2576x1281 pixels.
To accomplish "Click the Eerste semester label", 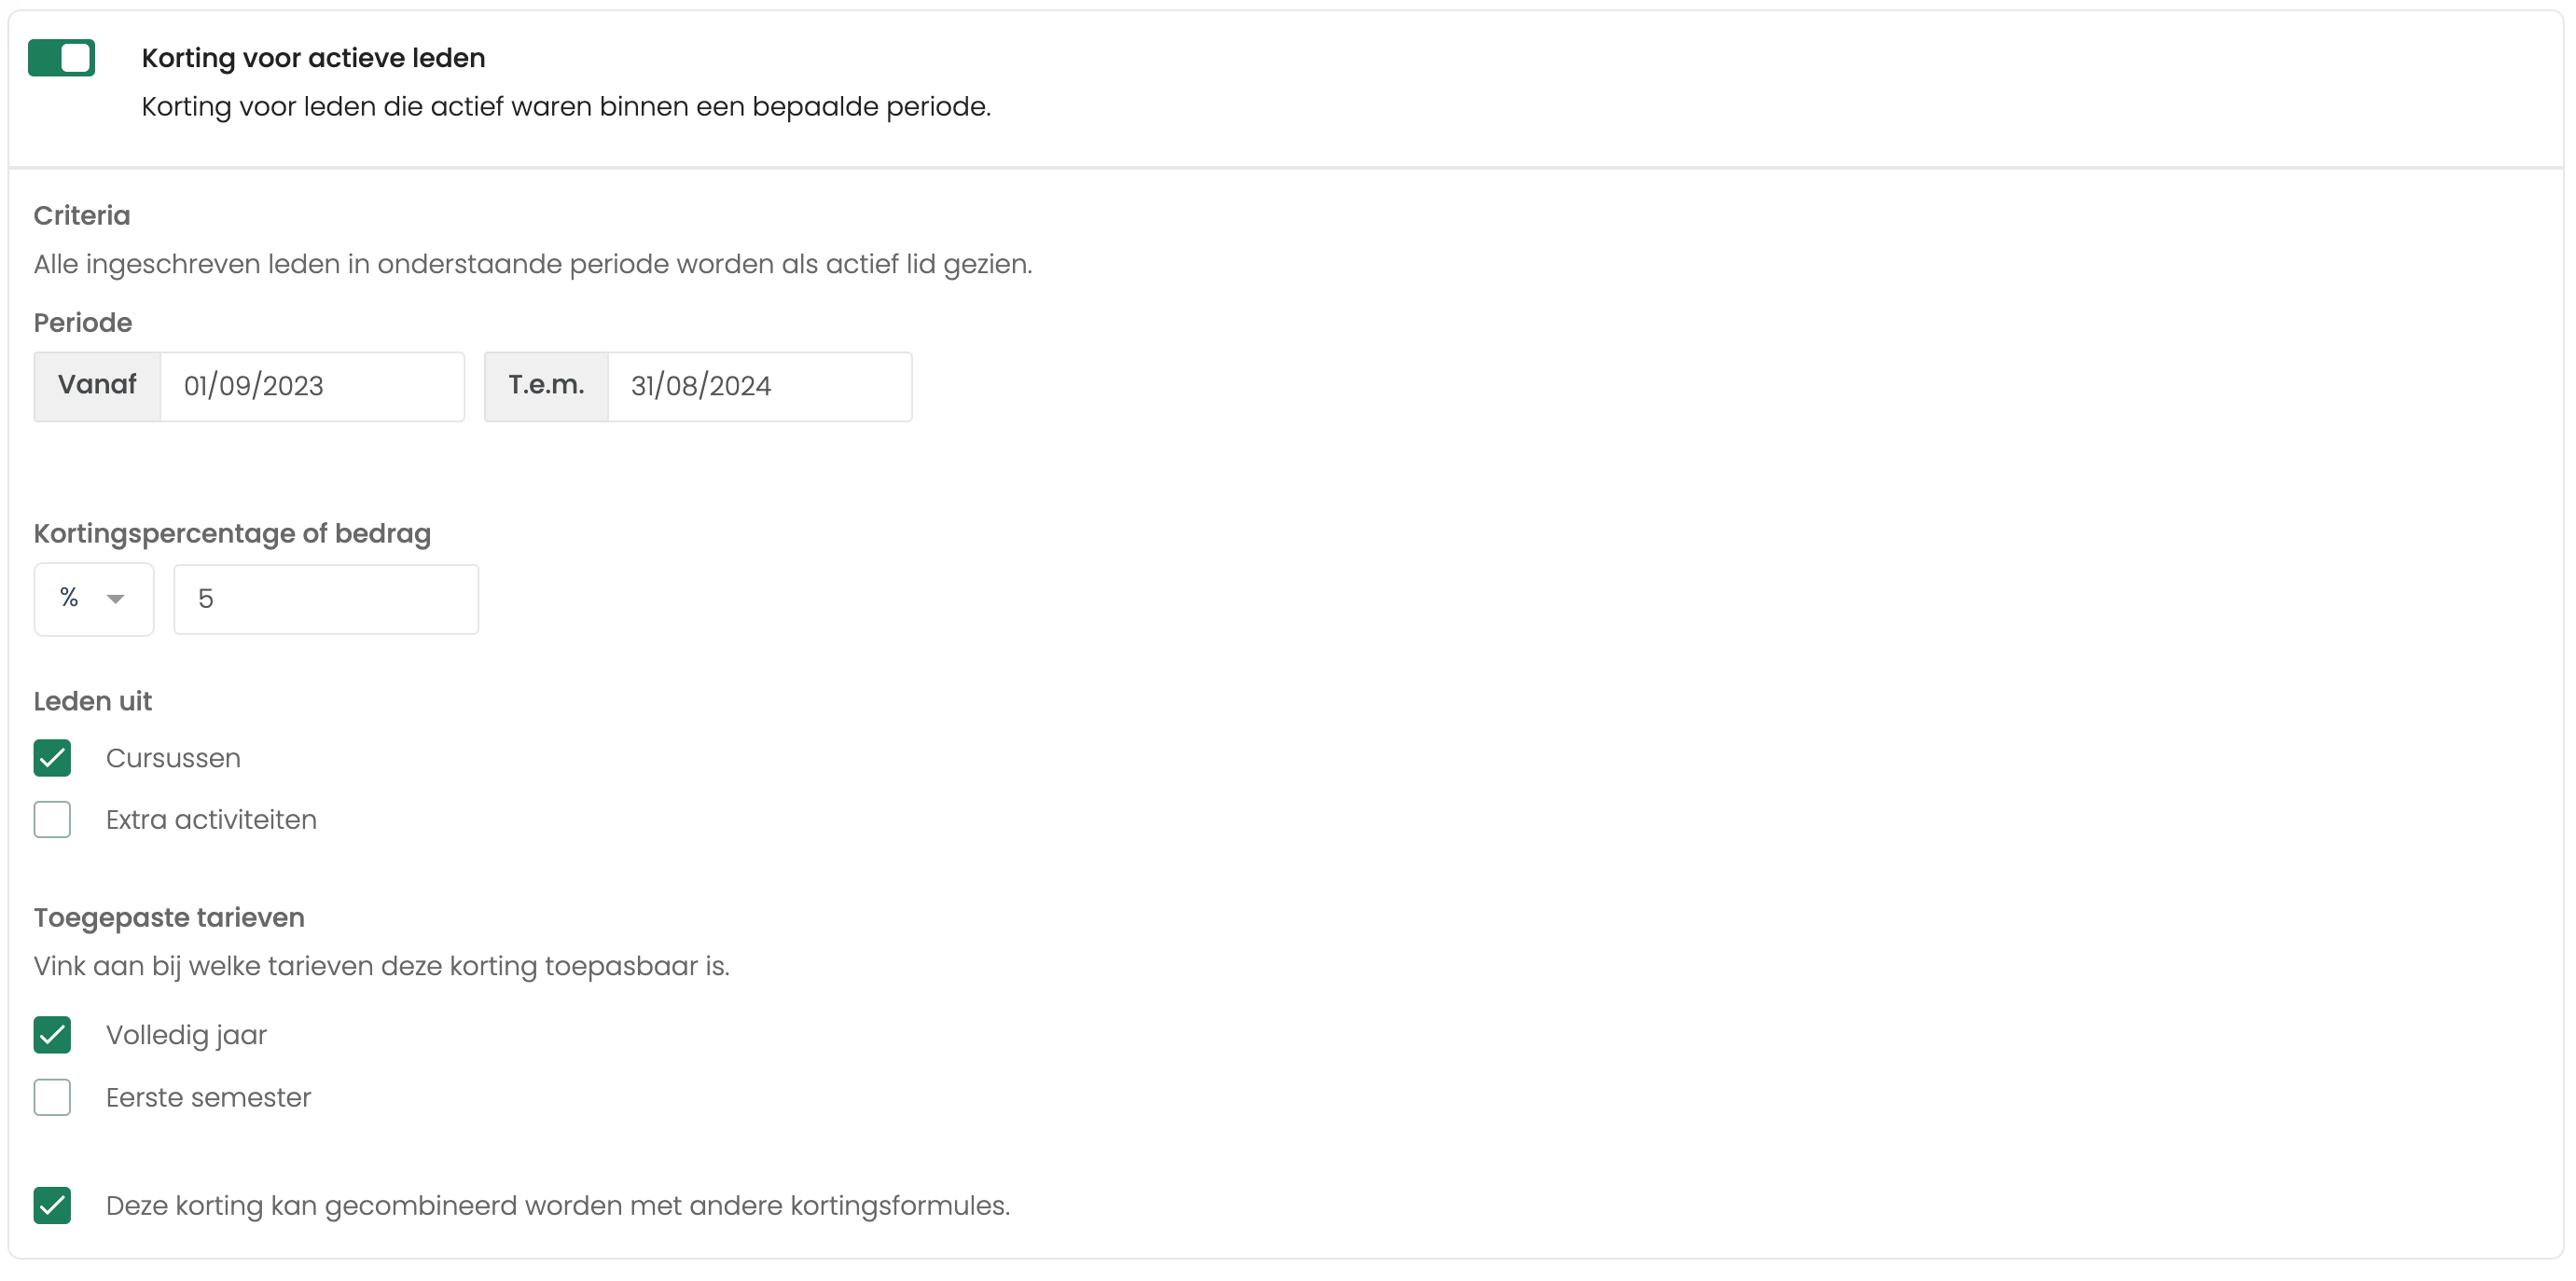I will point(208,1097).
